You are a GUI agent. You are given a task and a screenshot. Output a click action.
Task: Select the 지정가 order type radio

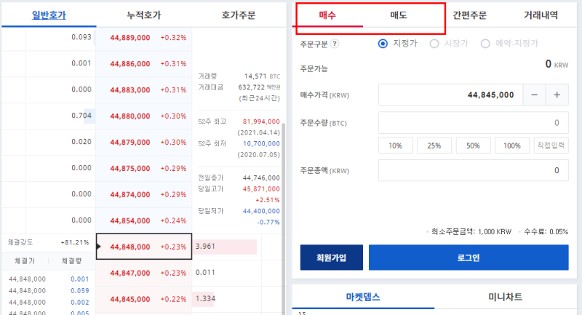point(383,44)
